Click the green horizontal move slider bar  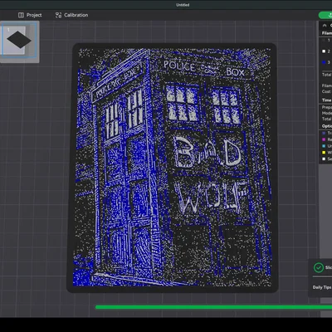click(213, 307)
